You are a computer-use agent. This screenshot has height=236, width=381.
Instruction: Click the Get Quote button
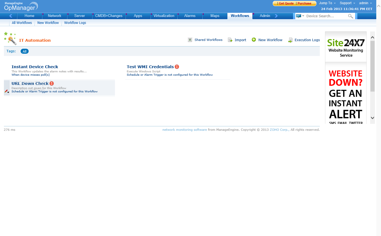[x=286, y=3]
